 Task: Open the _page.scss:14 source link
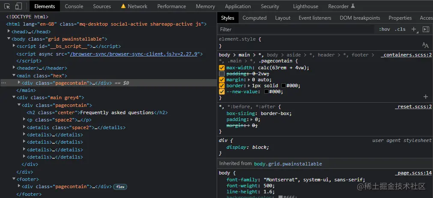click(x=413, y=173)
